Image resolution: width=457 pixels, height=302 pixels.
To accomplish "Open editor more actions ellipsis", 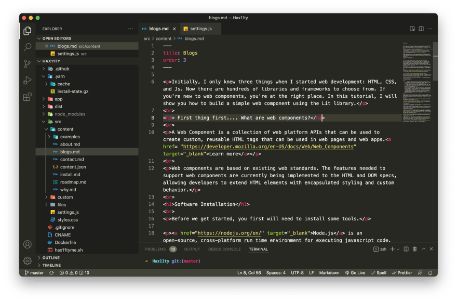I will coord(430,29).
